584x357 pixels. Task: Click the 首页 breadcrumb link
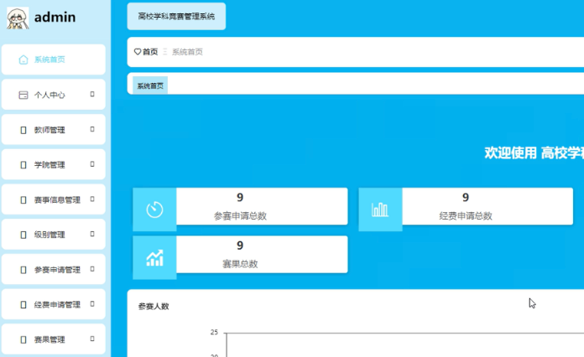(150, 52)
